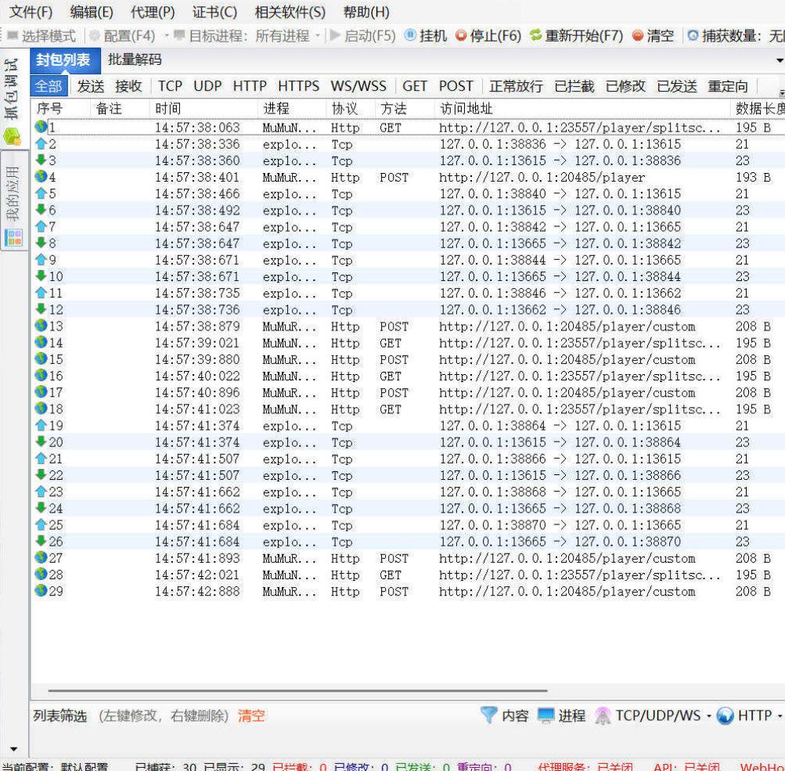Expand the TCP/UDP/WS dropdown arrow
Viewport: 785px width, 771px height.
[708, 716]
